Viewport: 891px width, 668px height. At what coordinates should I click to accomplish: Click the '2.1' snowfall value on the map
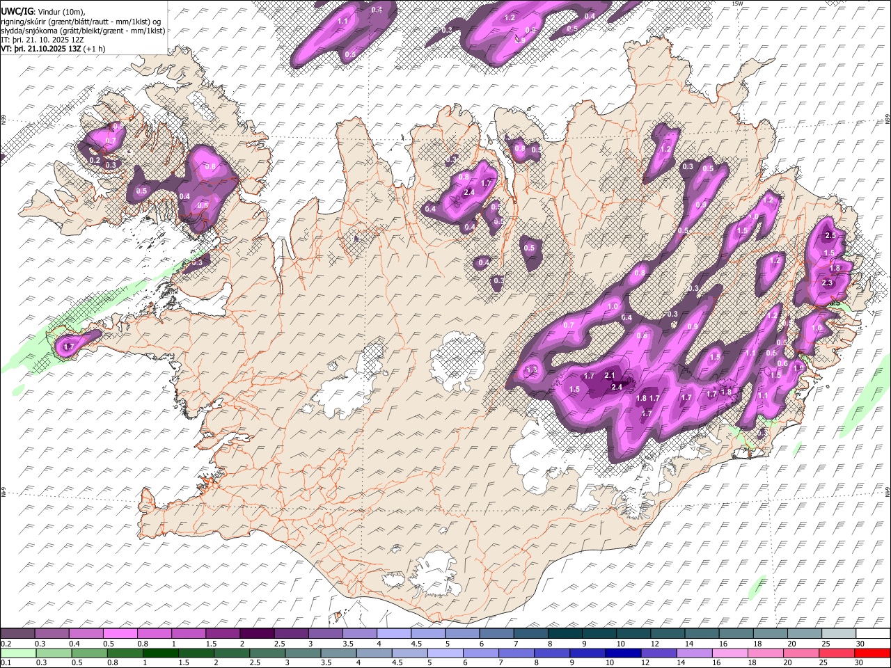point(610,376)
